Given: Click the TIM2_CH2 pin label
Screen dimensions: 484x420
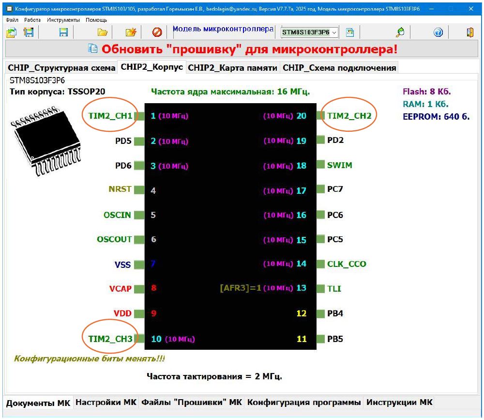Looking at the screenshot, I should click(x=349, y=116).
